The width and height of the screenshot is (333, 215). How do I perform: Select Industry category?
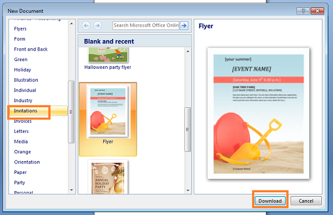(23, 101)
